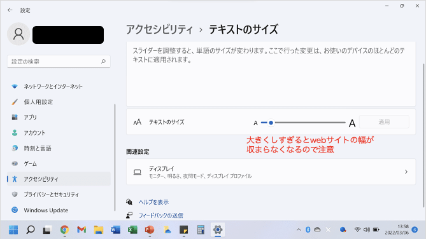Show hidden tray icons with the chevron
Viewport: 426px width, 239px height.
coord(299,229)
